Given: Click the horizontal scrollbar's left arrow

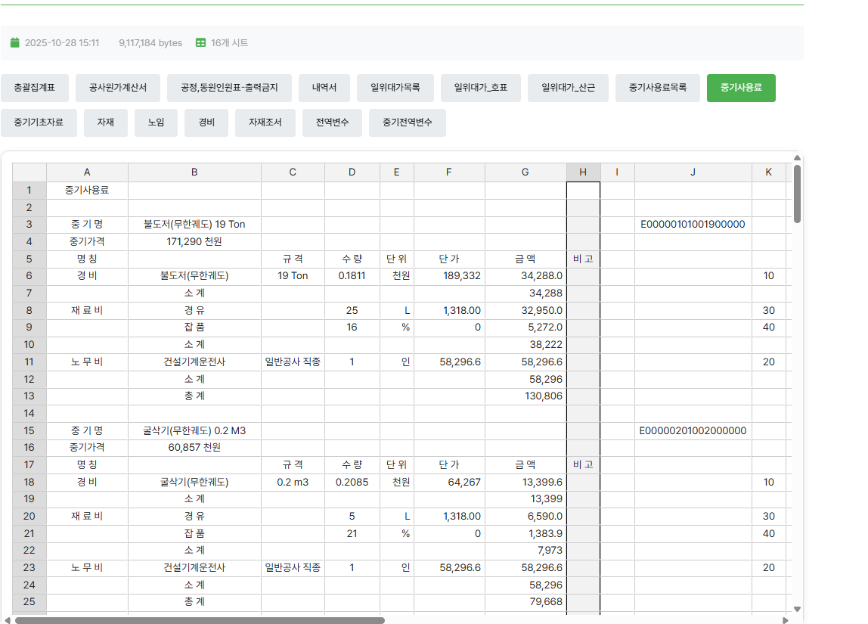Looking at the screenshot, I should click(8, 620).
